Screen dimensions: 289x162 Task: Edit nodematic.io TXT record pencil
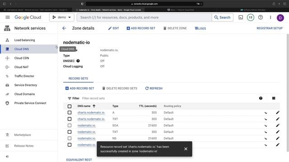click(278, 132)
